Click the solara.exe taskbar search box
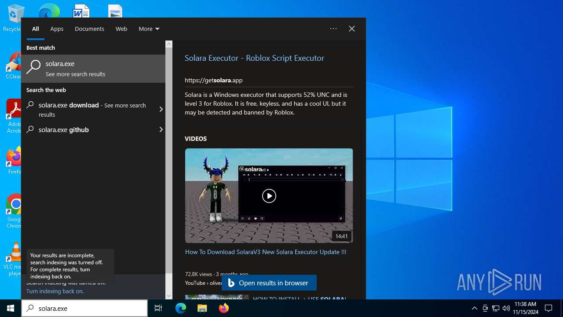The image size is (563, 317). tap(84, 308)
